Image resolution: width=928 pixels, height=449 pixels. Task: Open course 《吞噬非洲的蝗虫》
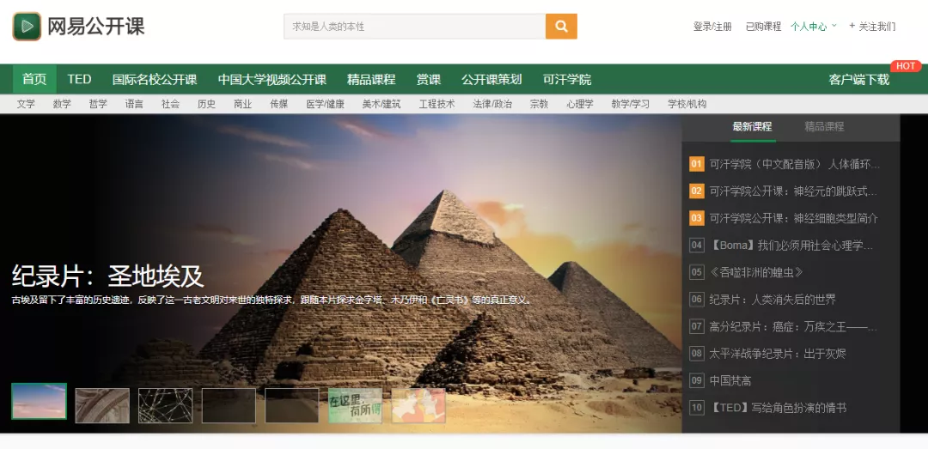click(x=756, y=273)
